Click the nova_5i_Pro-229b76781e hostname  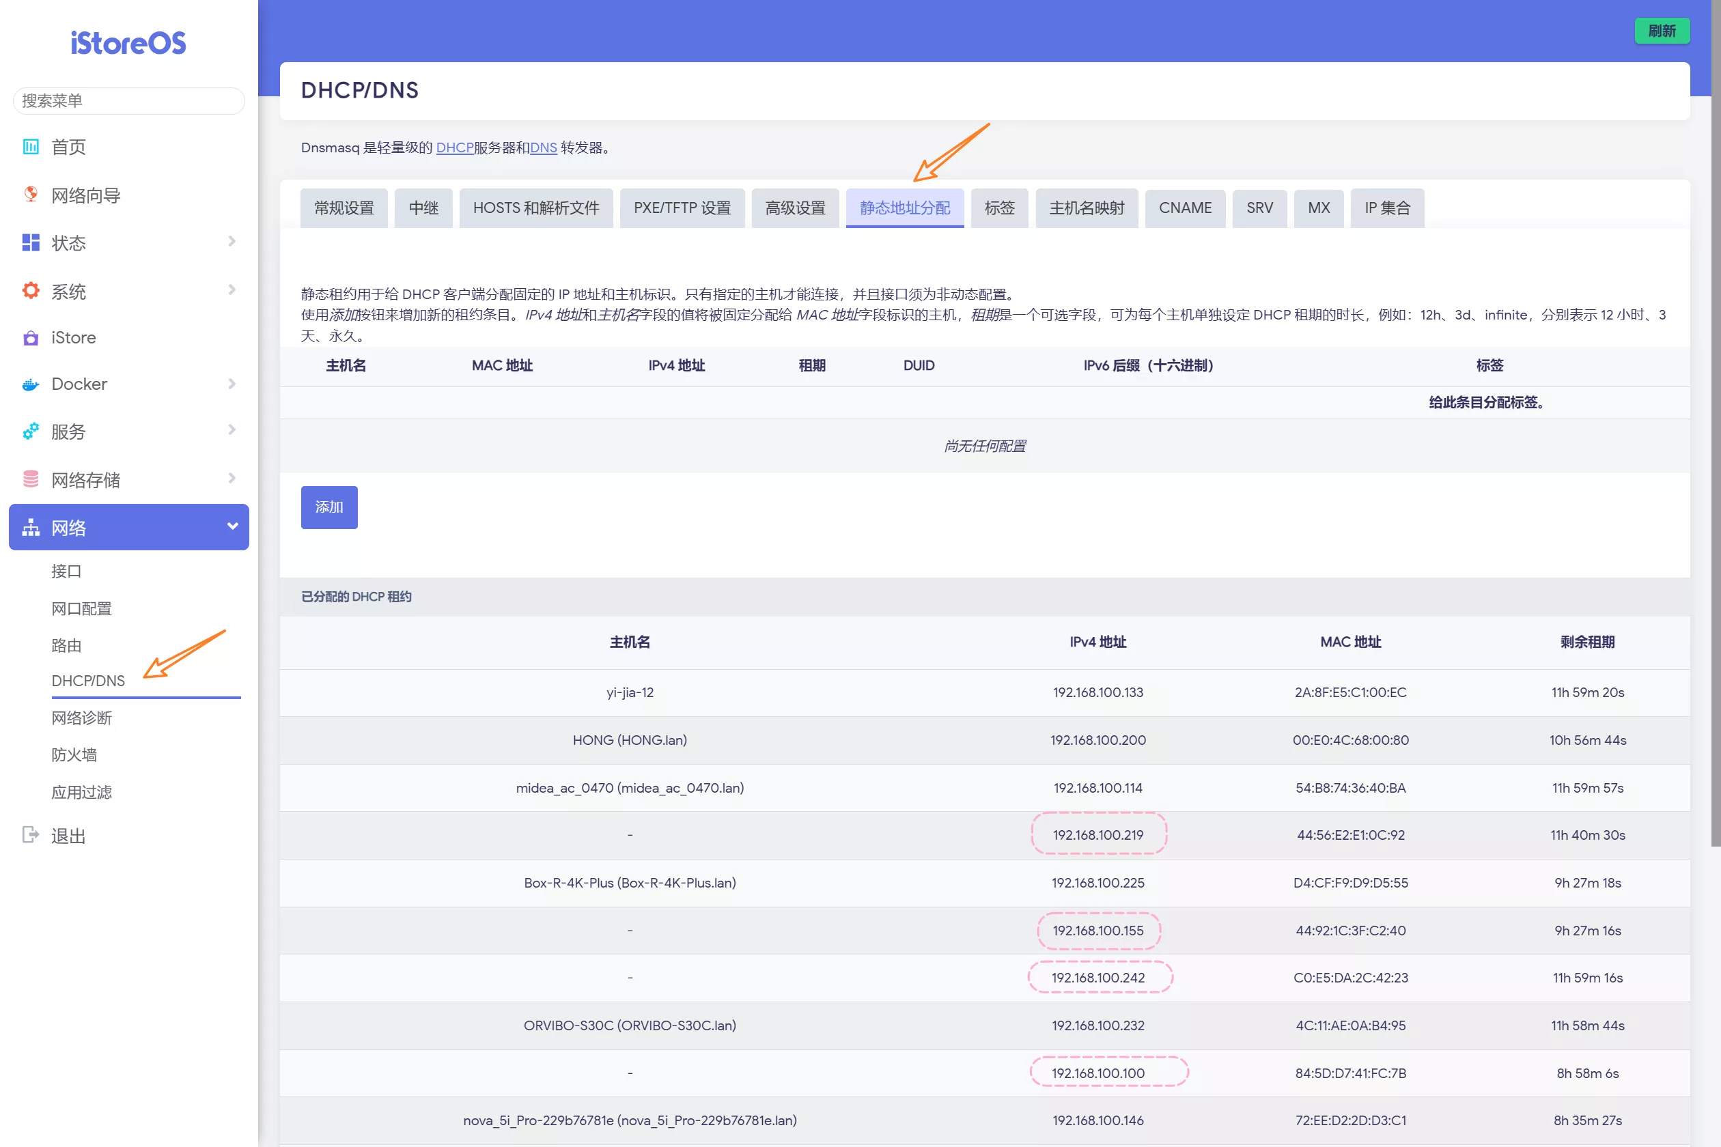(x=630, y=1120)
